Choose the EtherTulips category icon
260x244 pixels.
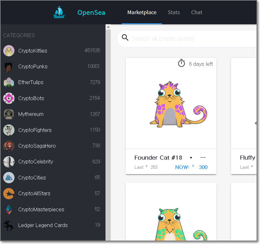9,82
